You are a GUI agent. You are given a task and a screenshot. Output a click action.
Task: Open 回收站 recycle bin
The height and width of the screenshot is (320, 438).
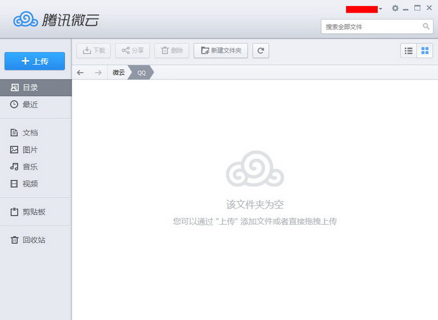coord(33,240)
